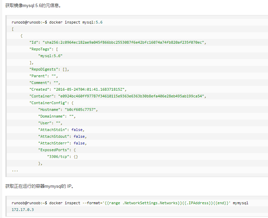Click the '...' ellipsis line in code block
268x218 pixels.
[x=15, y=170]
